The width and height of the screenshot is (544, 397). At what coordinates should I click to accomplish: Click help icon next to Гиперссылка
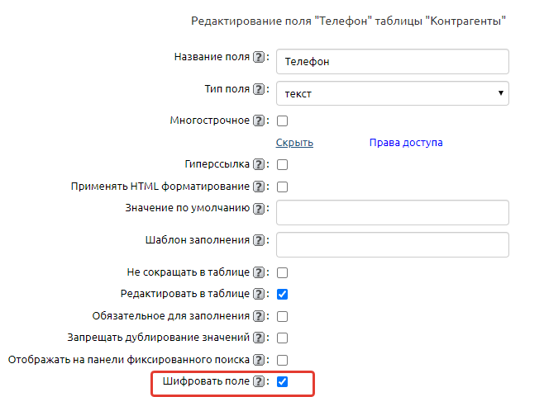click(x=259, y=165)
